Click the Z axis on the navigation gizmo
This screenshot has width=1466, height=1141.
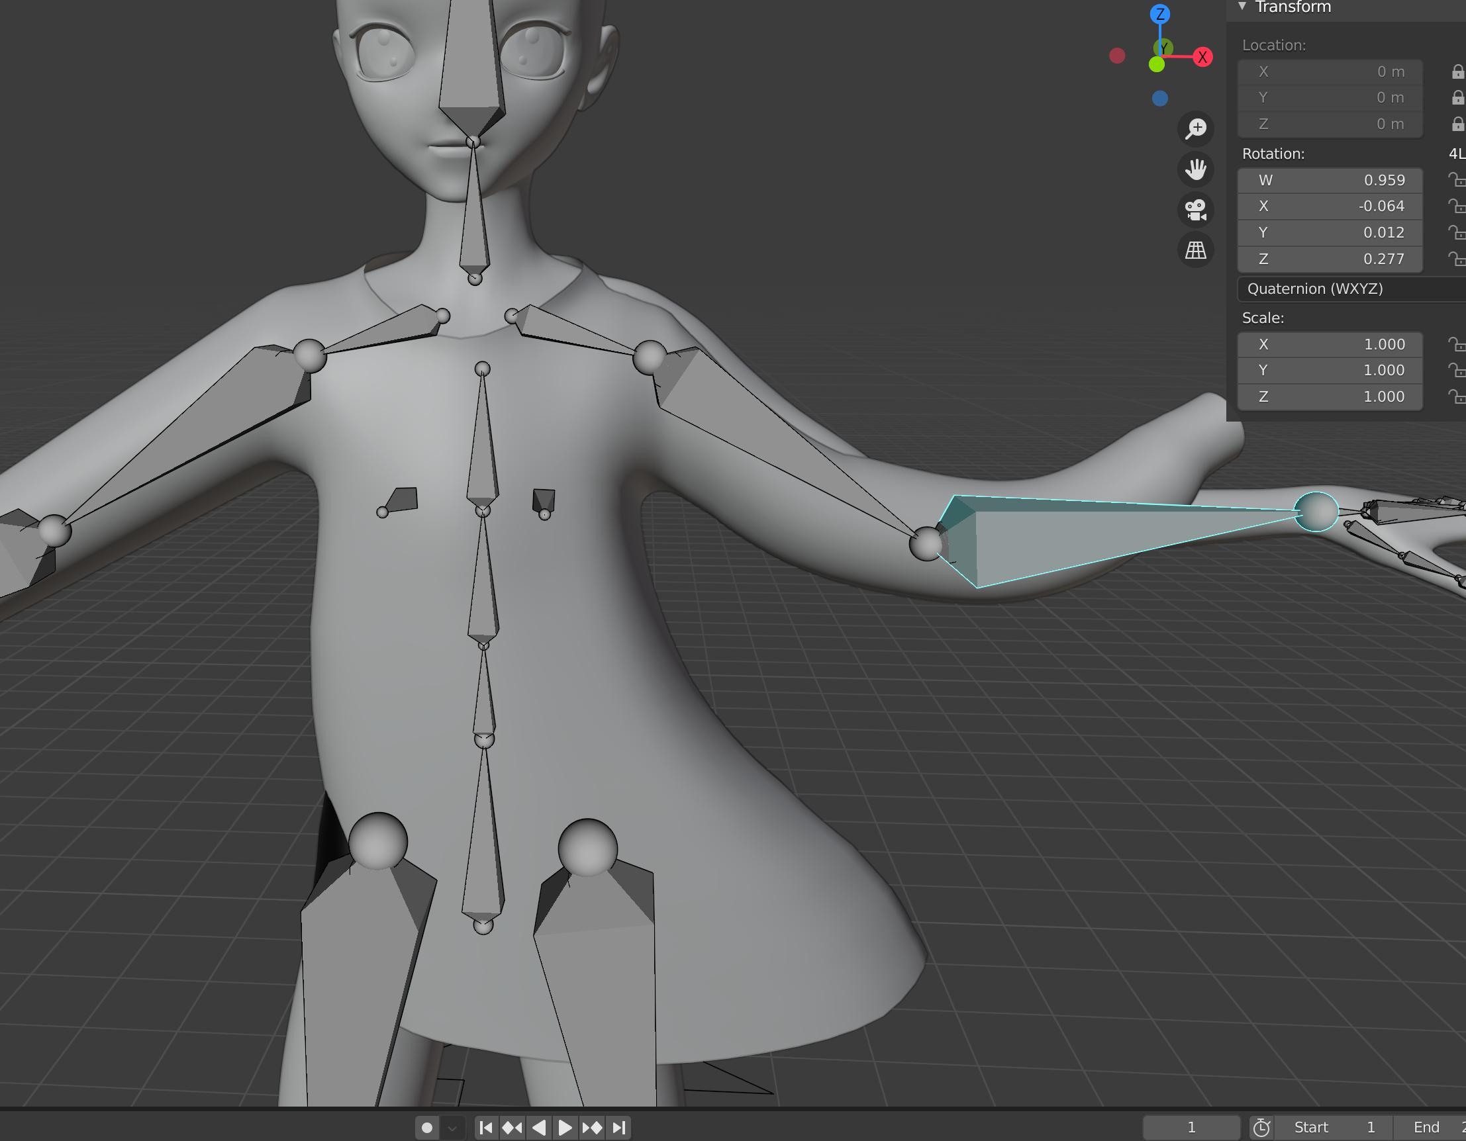pos(1160,14)
